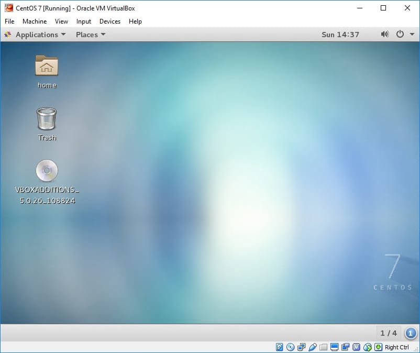Viewport: 420px width, 353px height.
Task: Expand the Applications dropdown
Action: click(x=40, y=35)
